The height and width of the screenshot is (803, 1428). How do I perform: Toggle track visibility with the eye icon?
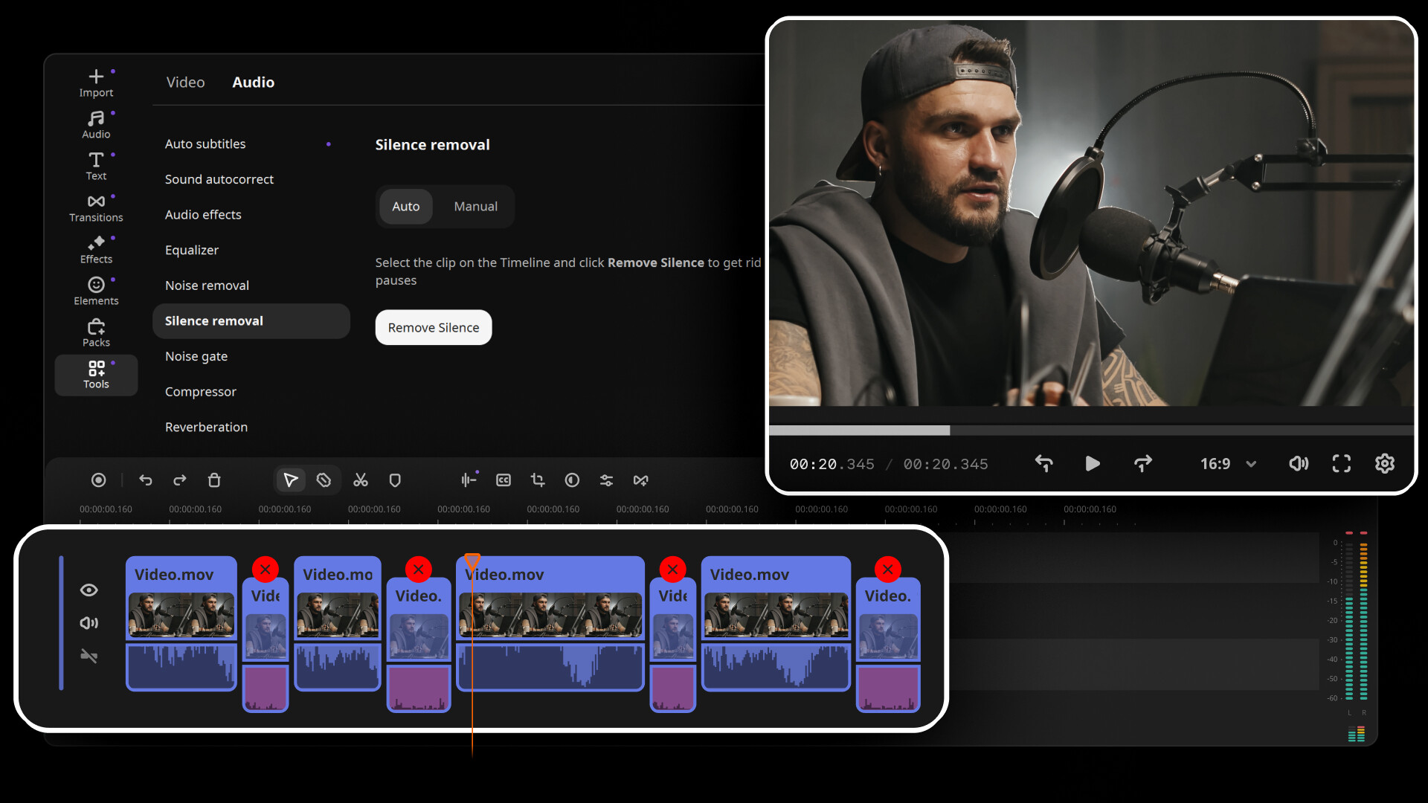click(89, 590)
